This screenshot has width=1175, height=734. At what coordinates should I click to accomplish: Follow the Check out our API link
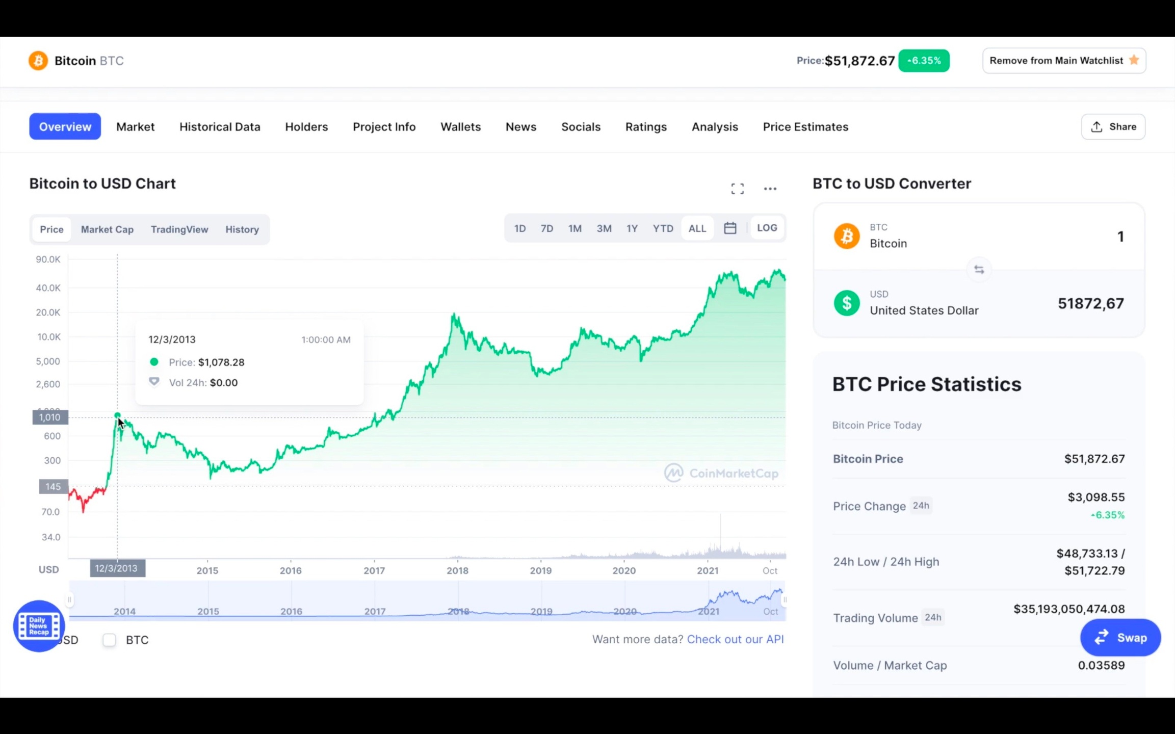[x=735, y=639]
